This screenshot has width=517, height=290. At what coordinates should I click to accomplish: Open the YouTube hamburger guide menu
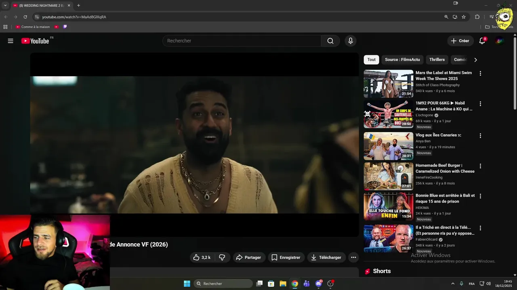(x=11, y=41)
